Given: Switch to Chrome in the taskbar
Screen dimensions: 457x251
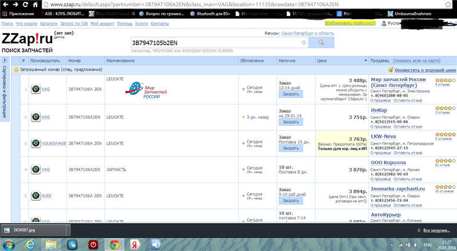Looking at the screenshot, I should tap(114, 245).
